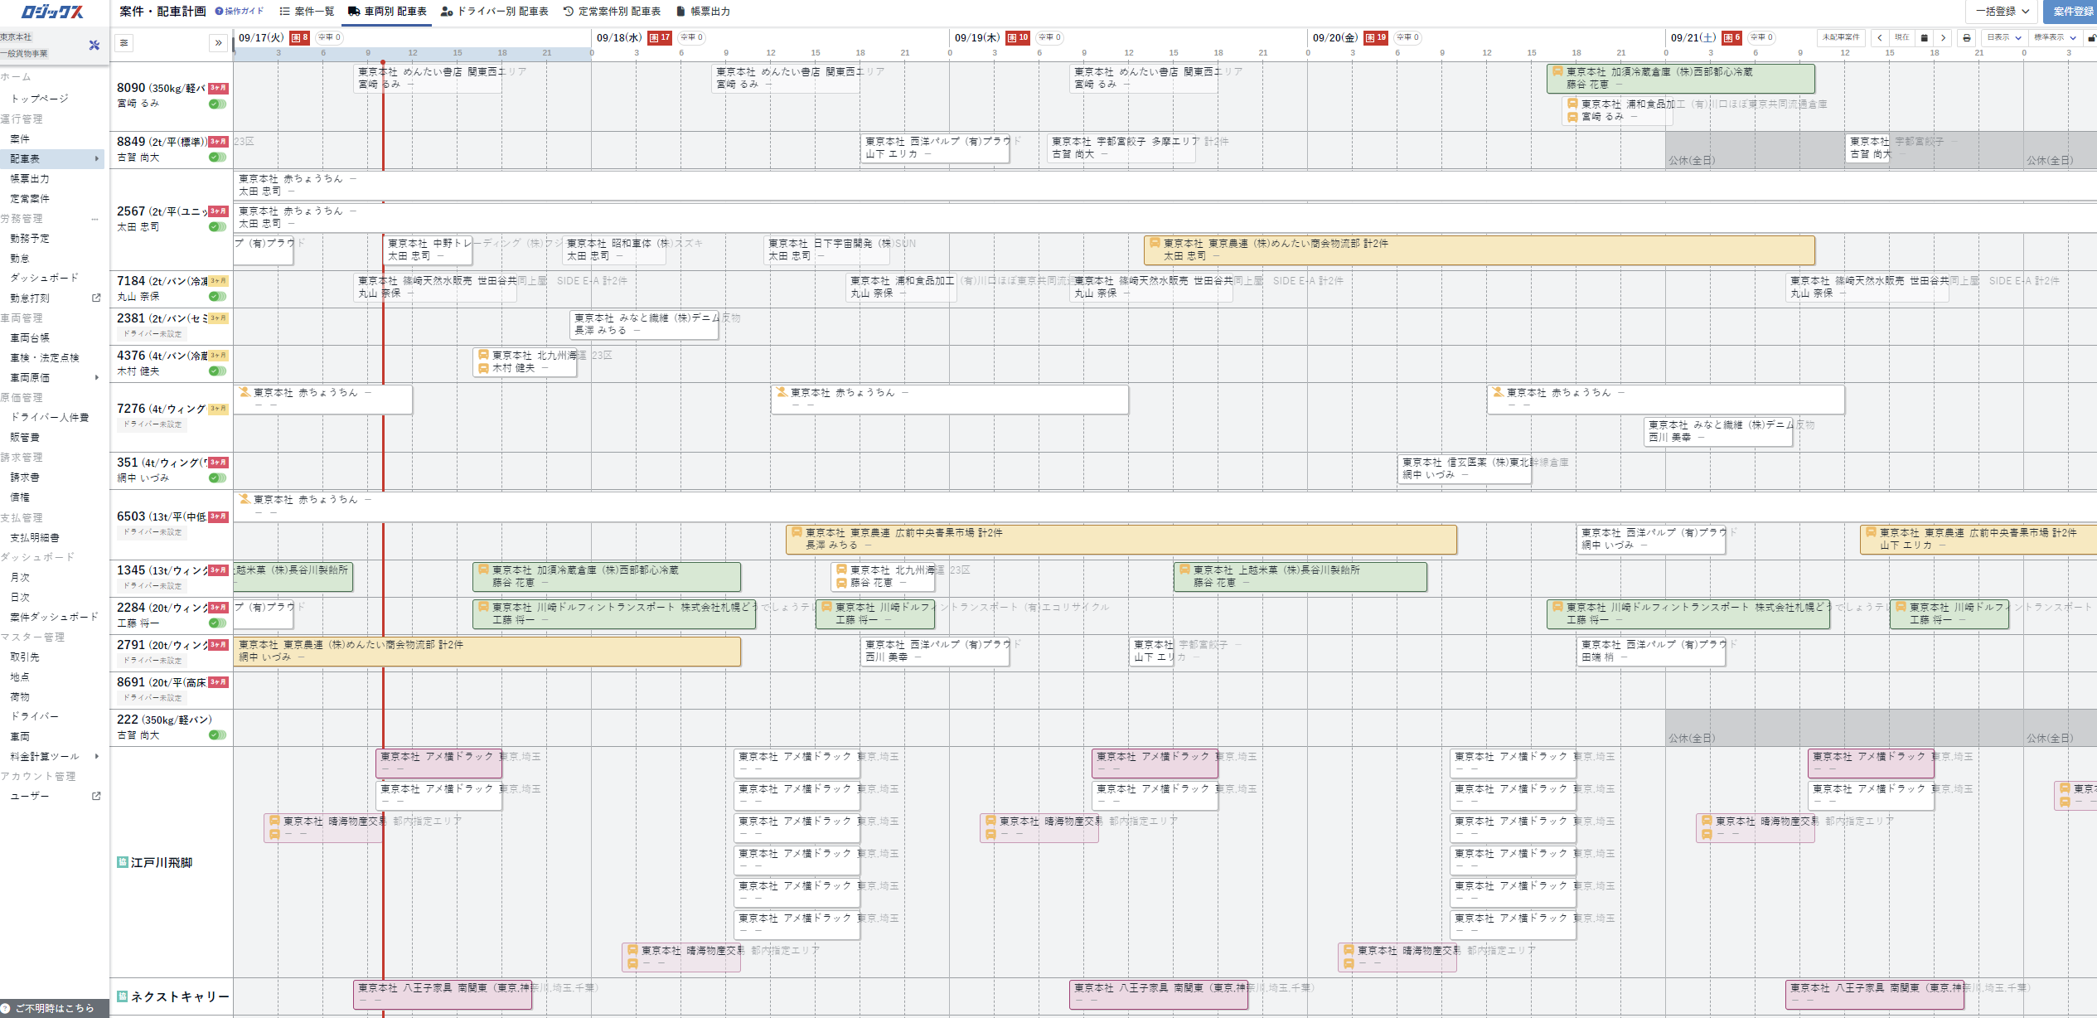This screenshot has width=2097, height=1018.
Task: Toggle green switch for vehicle 4376
Action: [x=217, y=371]
